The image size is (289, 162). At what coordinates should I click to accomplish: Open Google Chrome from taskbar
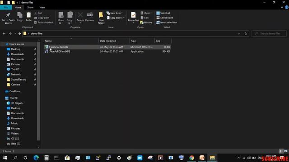(191, 158)
